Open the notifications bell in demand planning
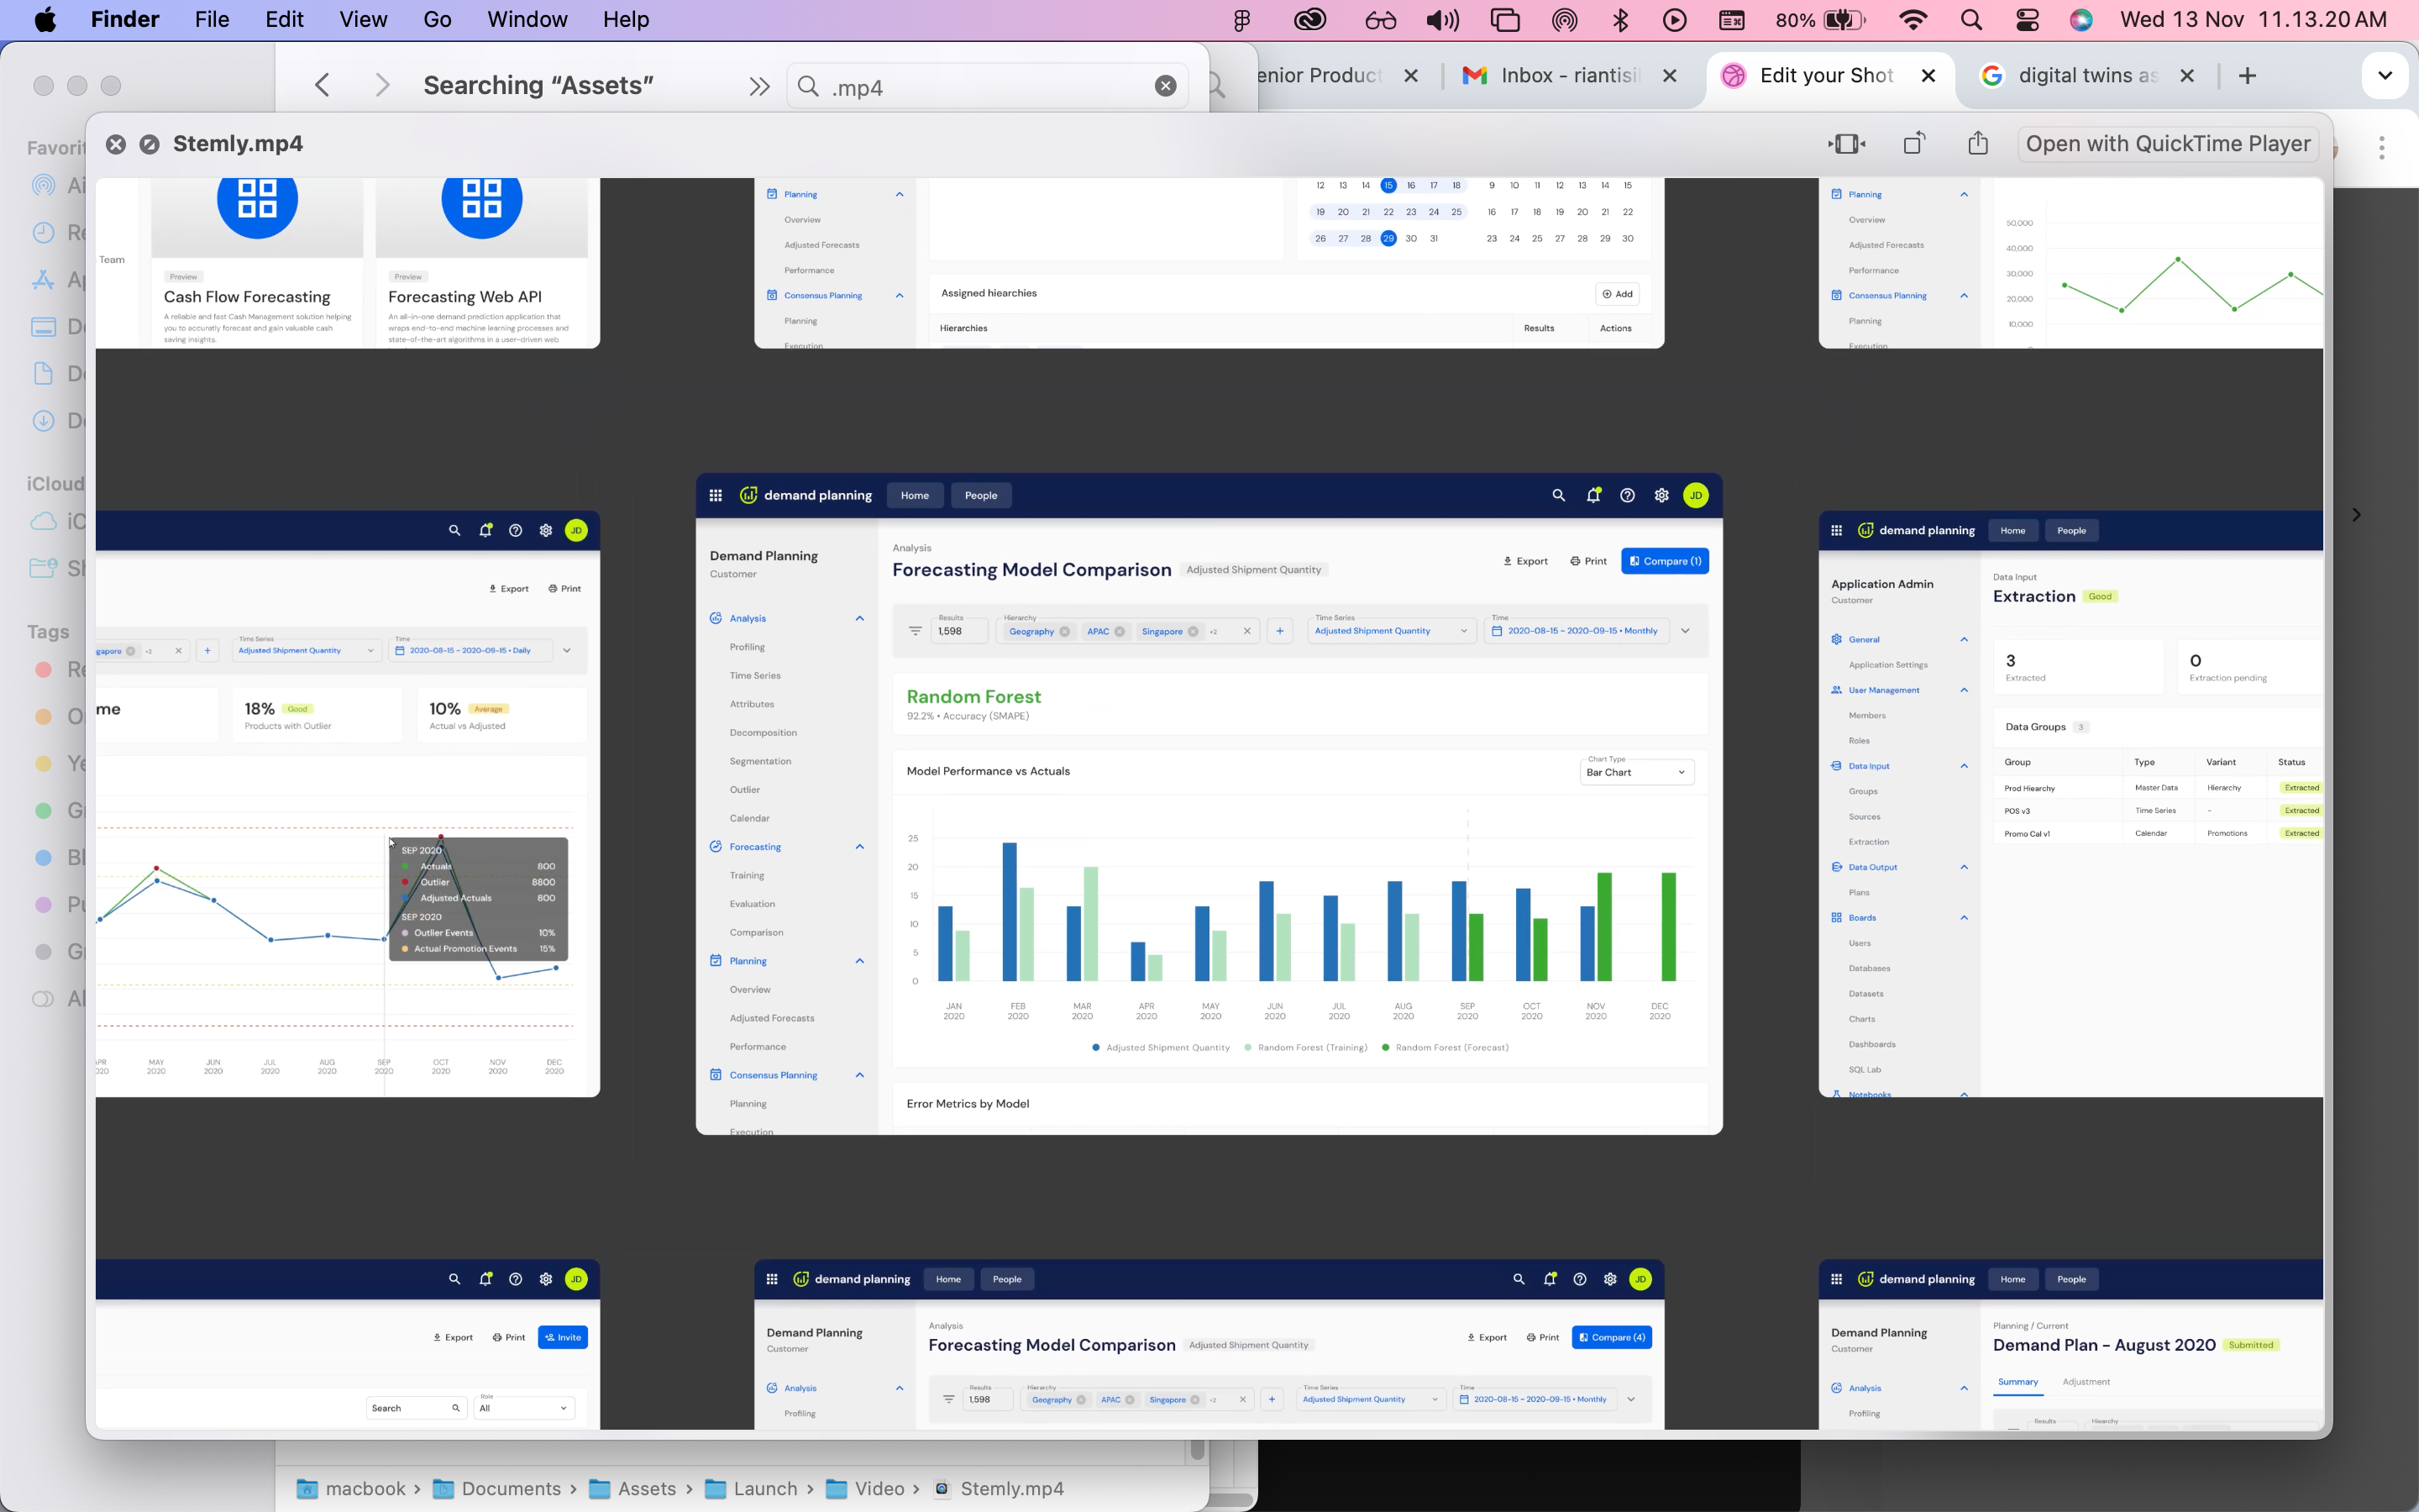Image resolution: width=2419 pixels, height=1512 pixels. (1593, 495)
